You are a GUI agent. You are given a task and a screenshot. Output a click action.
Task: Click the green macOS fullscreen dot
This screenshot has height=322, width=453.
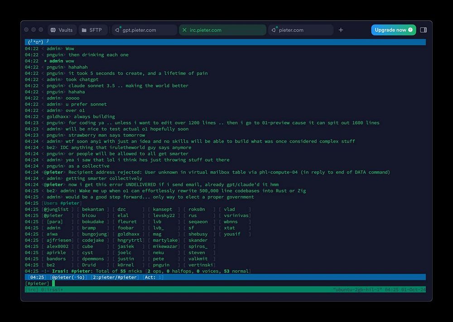tap(41, 30)
